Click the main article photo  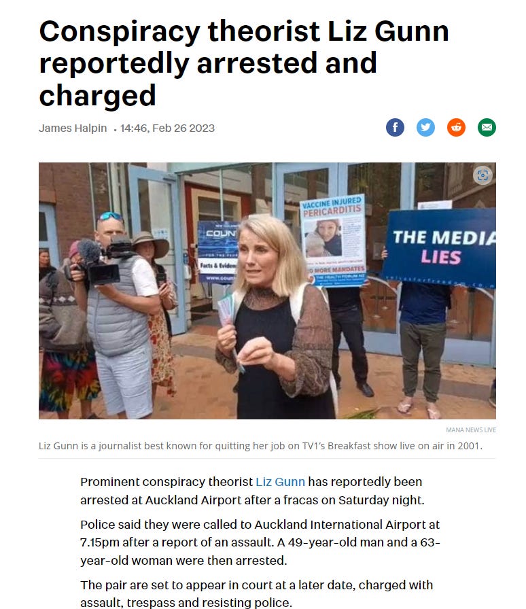pos(267,290)
